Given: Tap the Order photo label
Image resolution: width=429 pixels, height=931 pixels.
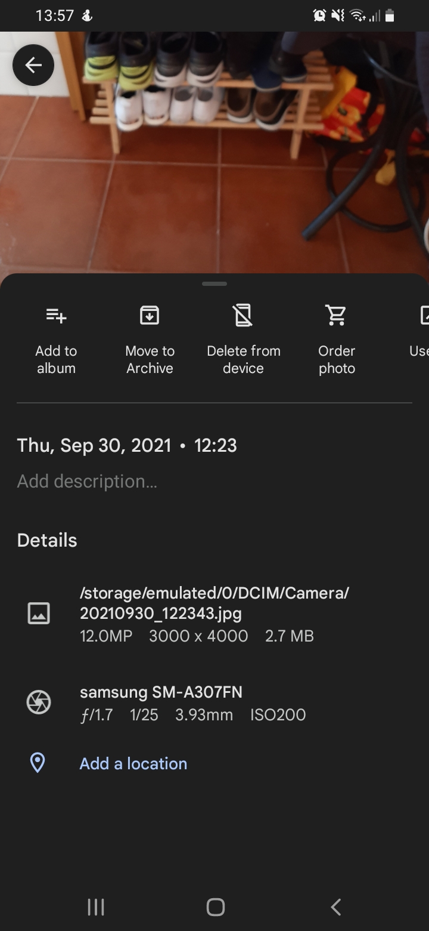Looking at the screenshot, I should [x=337, y=359].
